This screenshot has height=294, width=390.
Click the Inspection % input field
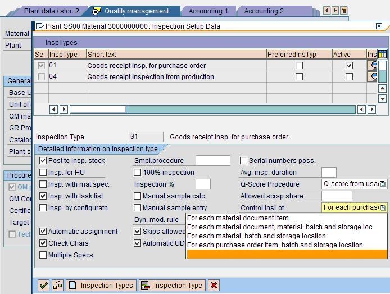pyautogui.click(x=203, y=184)
